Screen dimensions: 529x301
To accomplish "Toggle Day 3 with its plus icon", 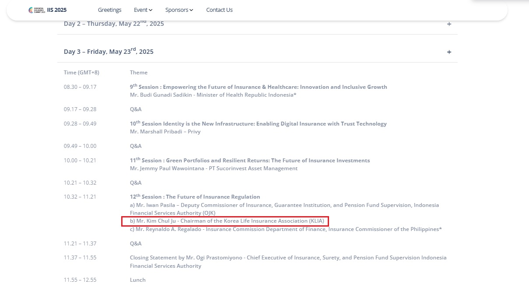I will click(449, 52).
